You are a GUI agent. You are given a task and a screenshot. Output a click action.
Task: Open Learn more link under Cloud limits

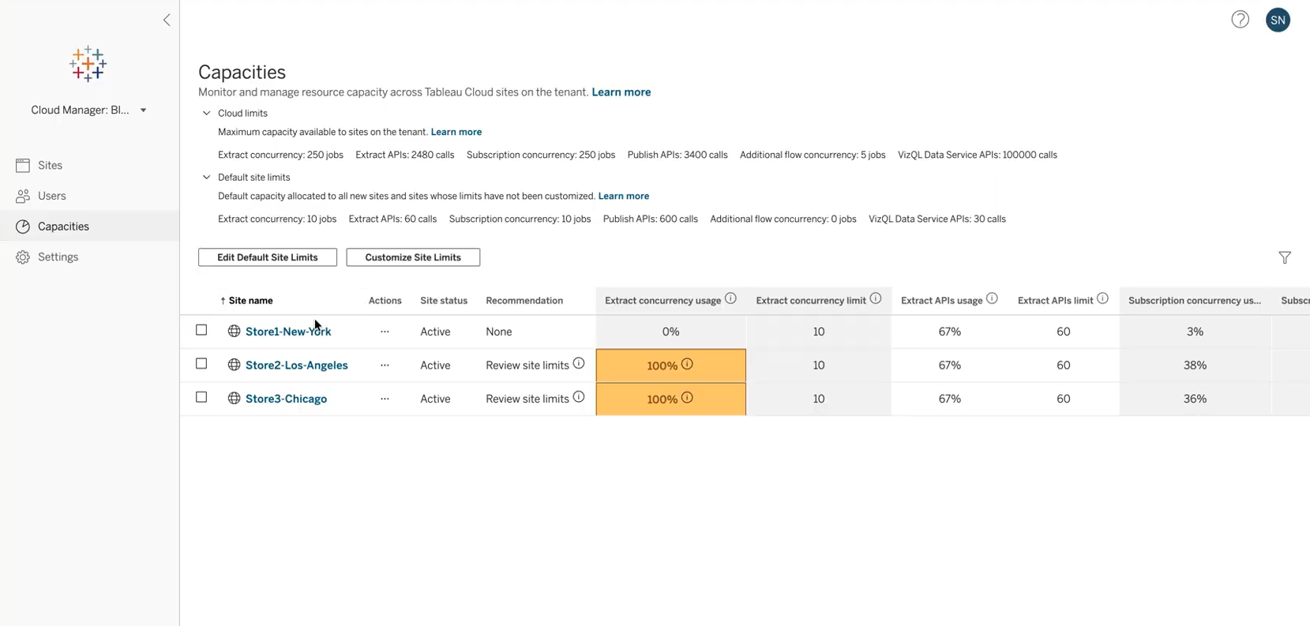click(x=456, y=132)
